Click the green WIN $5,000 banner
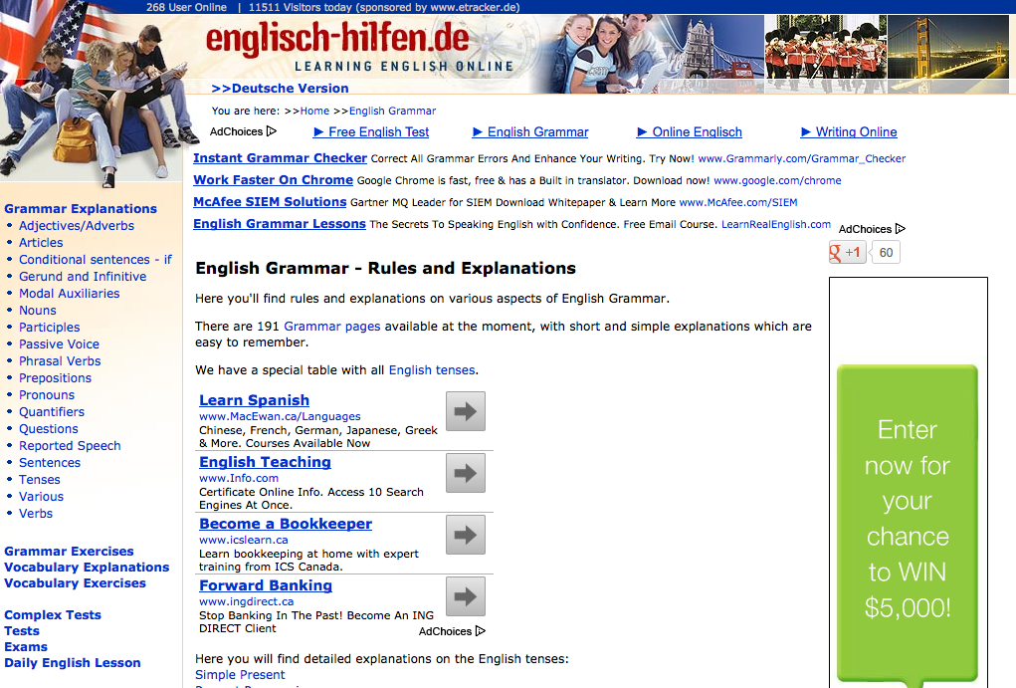The height and width of the screenshot is (688, 1016). (x=907, y=513)
